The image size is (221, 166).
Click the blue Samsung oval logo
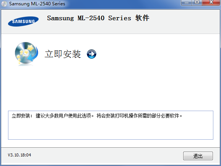pos(23,21)
